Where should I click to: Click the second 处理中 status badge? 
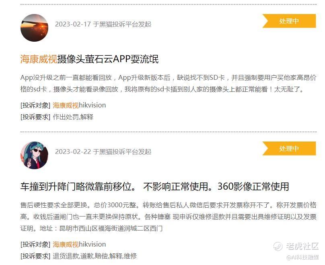pos(289,148)
